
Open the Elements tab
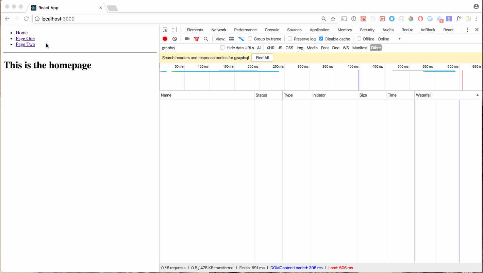pyautogui.click(x=195, y=30)
